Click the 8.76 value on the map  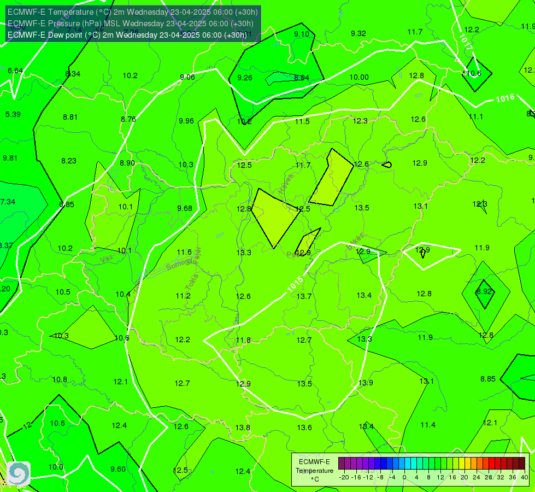pos(128,120)
